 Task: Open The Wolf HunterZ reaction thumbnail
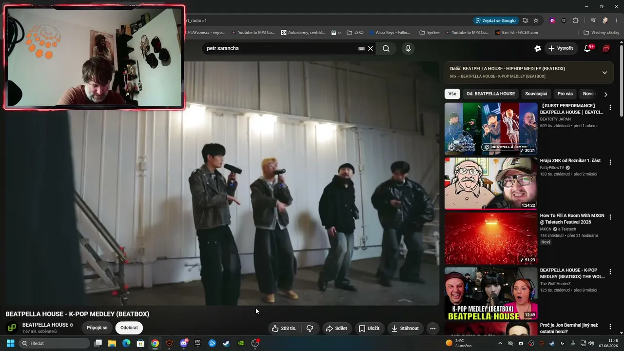pyautogui.click(x=491, y=293)
